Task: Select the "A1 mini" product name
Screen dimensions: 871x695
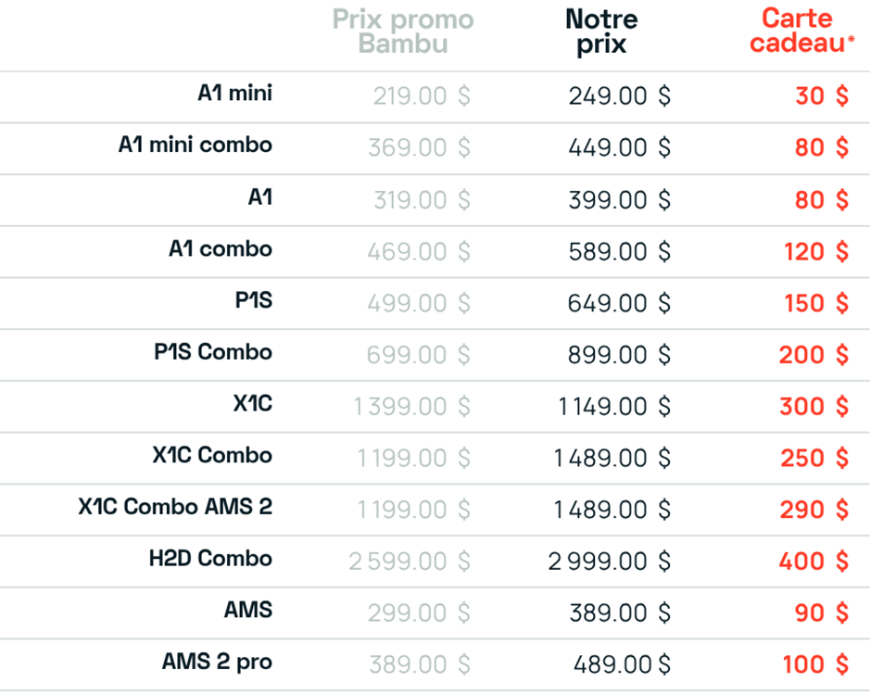Action: (x=234, y=94)
